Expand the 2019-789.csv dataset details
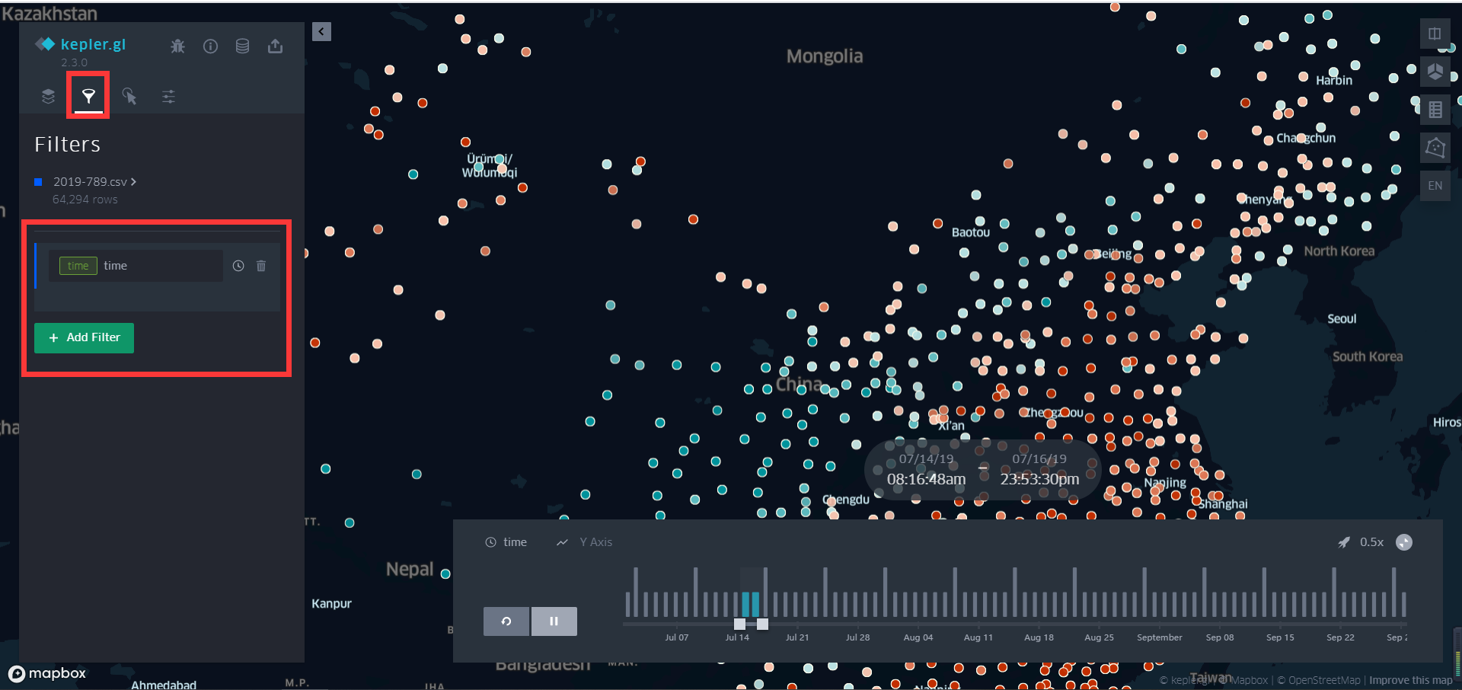Screen dimensions: 1462x690 point(133,181)
